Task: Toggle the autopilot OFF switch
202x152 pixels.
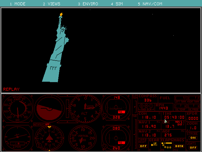Action: (47, 124)
